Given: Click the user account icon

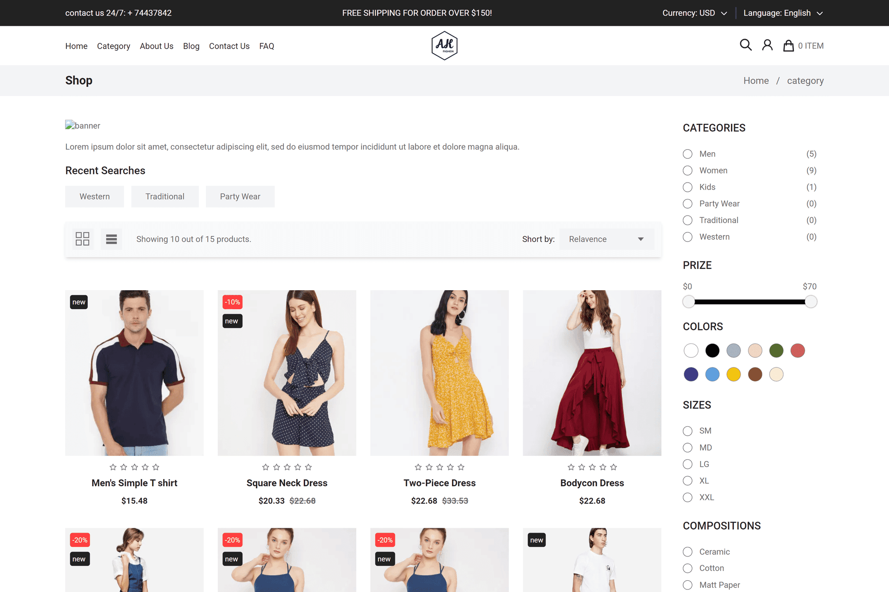Looking at the screenshot, I should click(x=767, y=45).
